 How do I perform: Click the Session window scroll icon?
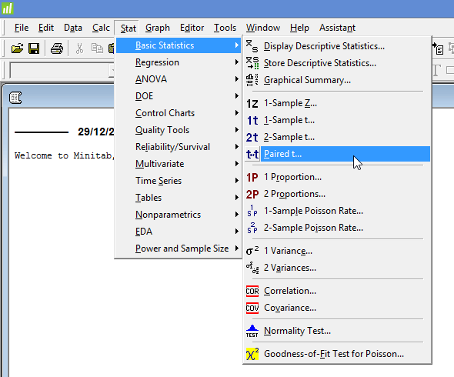(x=15, y=98)
